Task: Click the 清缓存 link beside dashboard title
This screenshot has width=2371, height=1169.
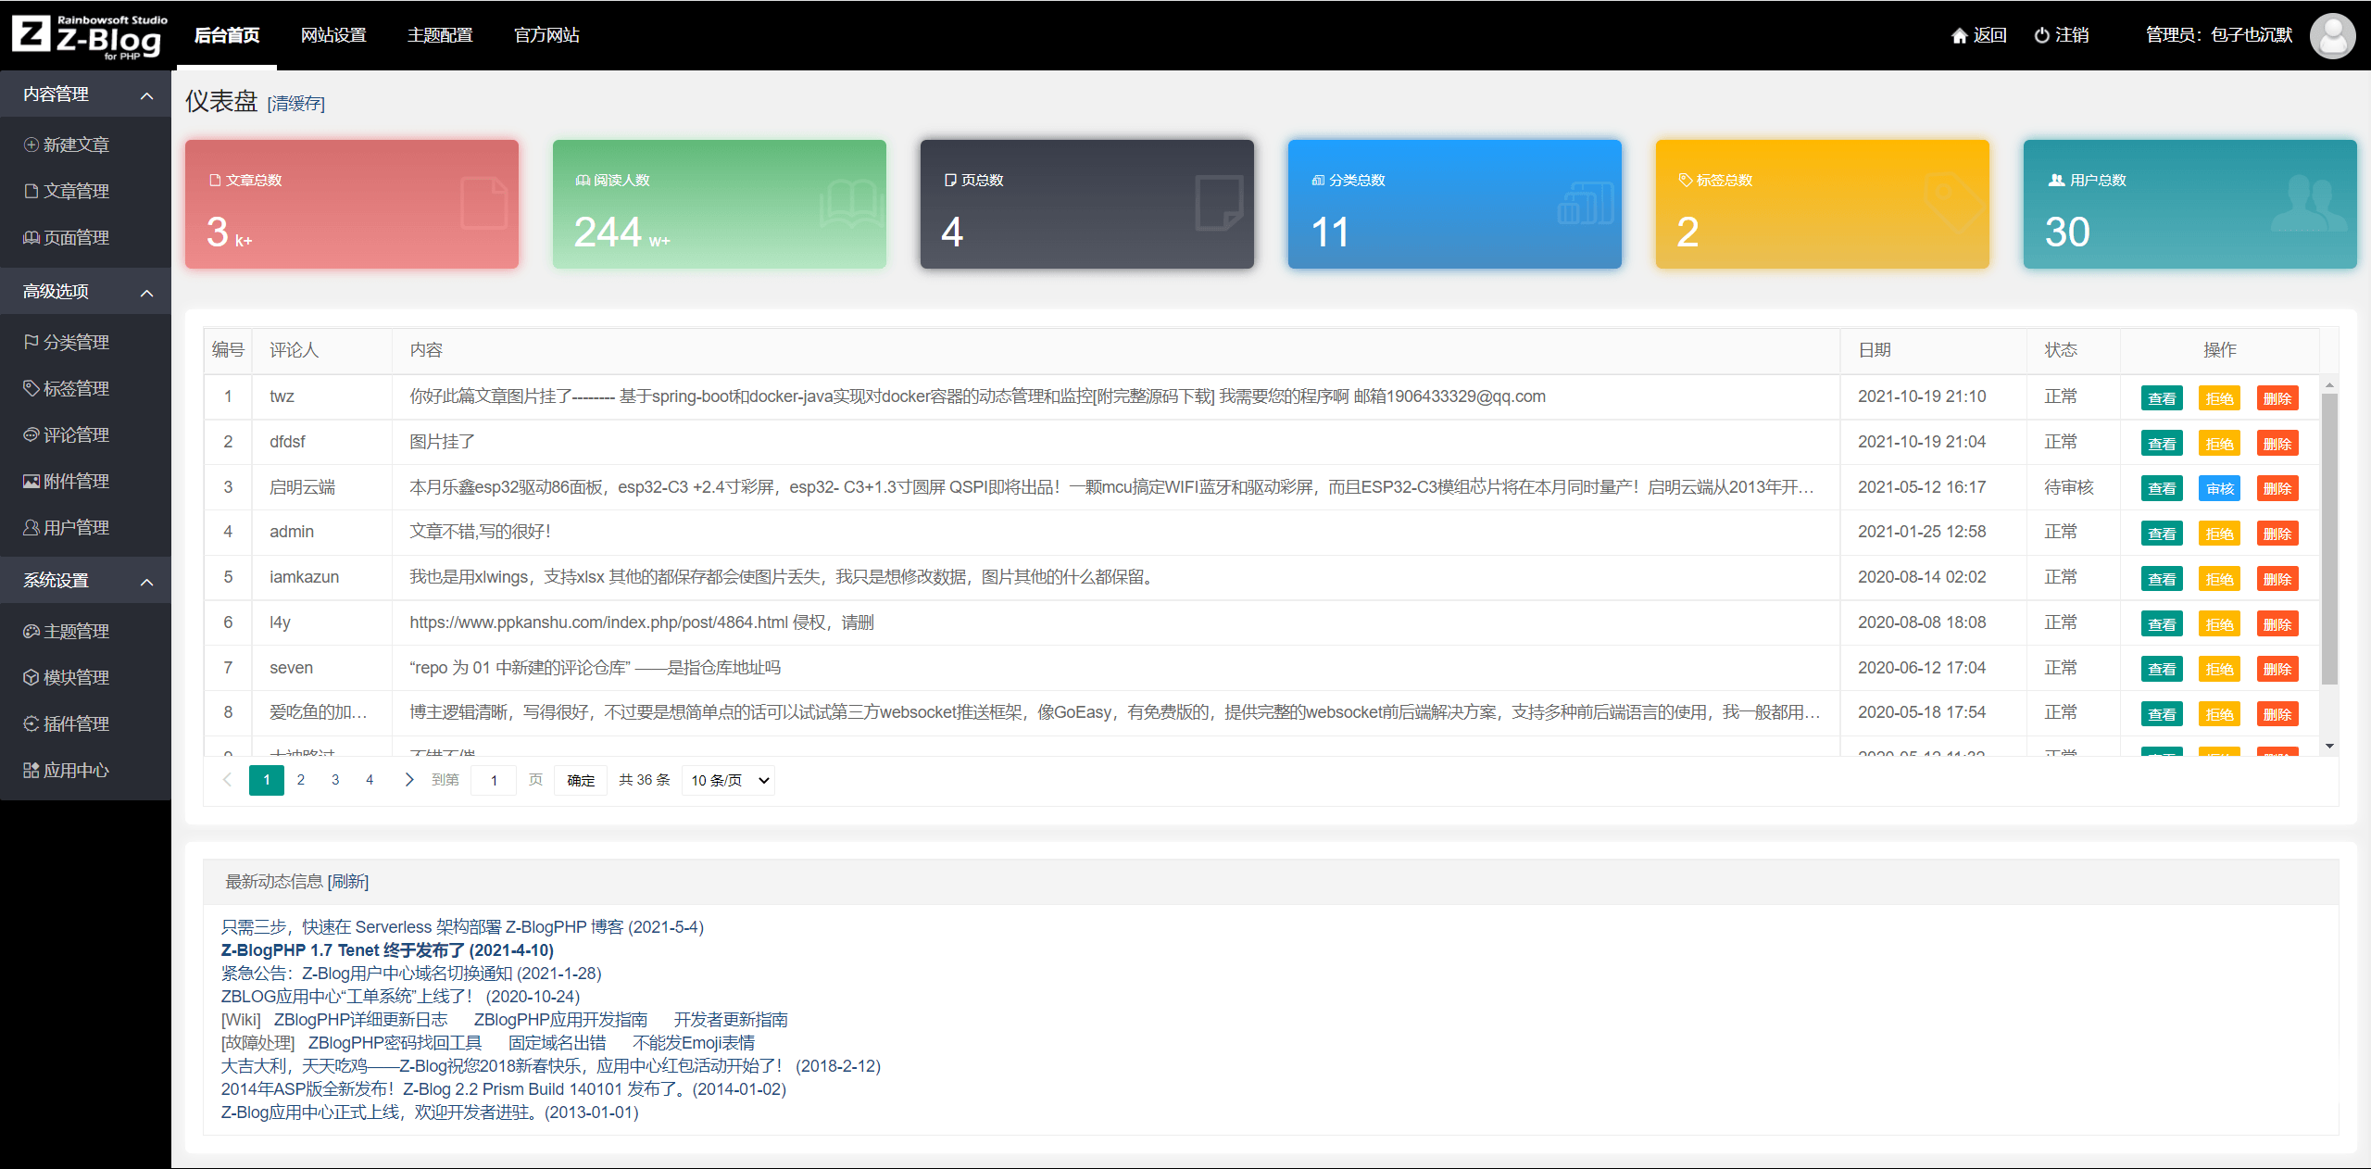Action: coord(296,104)
